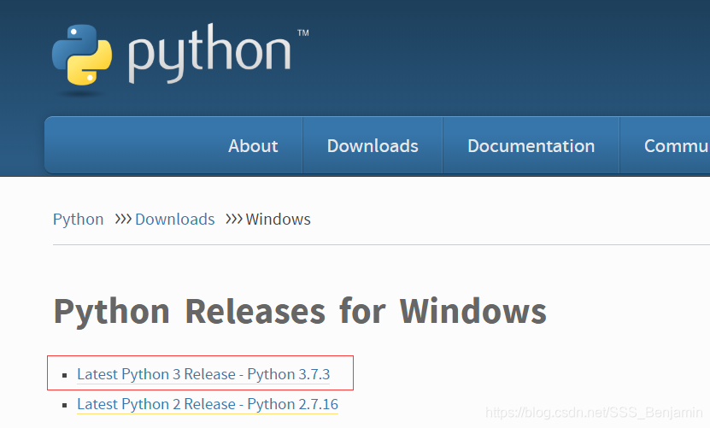Open the Community menu item
This screenshot has height=428, width=710.
pos(677,146)
